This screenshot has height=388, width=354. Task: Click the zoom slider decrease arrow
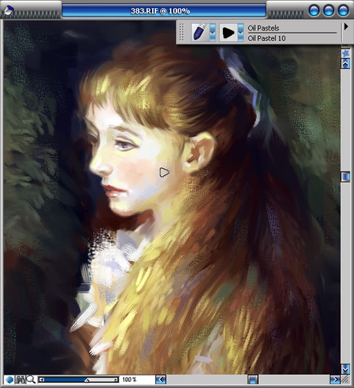tap(42, 380)
